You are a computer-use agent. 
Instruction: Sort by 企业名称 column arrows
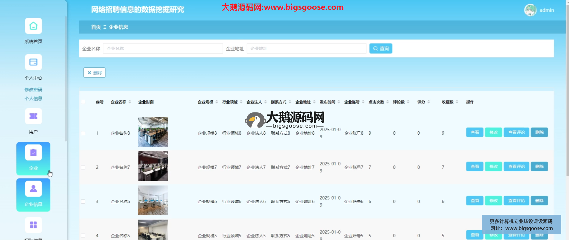(x=130, y=102)
